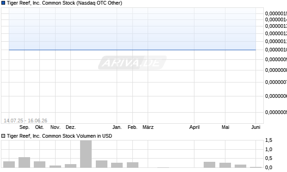Click the chart title 'Tiger Reef, Inc. Common Stock (Nasdaq OTC Other)'
This screenshot has width=287, height=172.
[64, 3]
